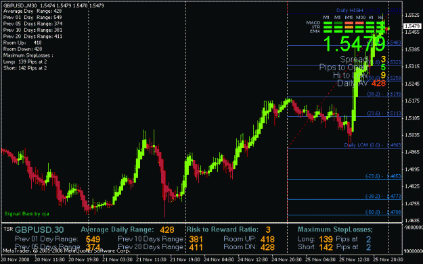
Task: Click the EMA row label in signal bars
Action: (315, 31)
